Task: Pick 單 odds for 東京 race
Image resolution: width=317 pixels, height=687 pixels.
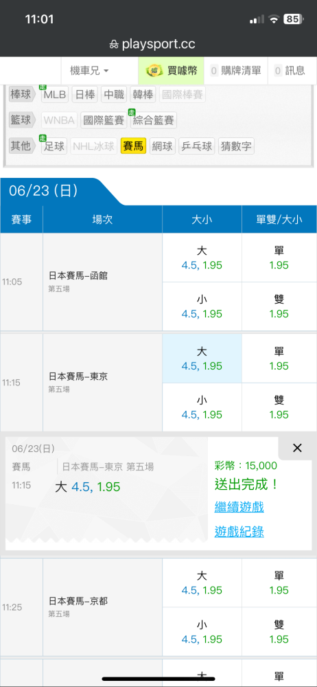Action: pyautogui.click(x=279, y=359)
